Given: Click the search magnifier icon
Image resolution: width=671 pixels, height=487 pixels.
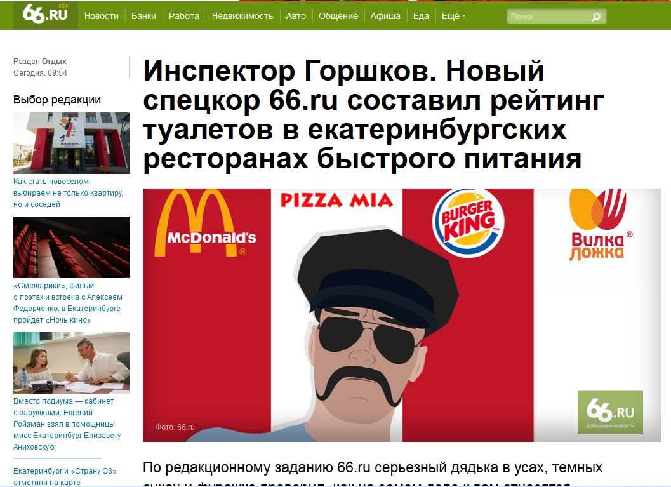Looking at the screenshot, I should pos(595,17).
